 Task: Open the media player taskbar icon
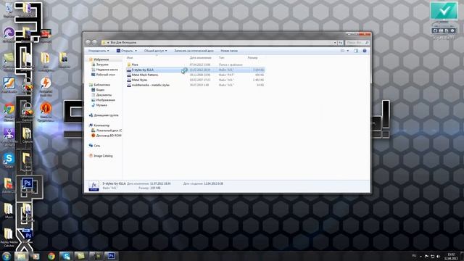(x=36, y=256)
